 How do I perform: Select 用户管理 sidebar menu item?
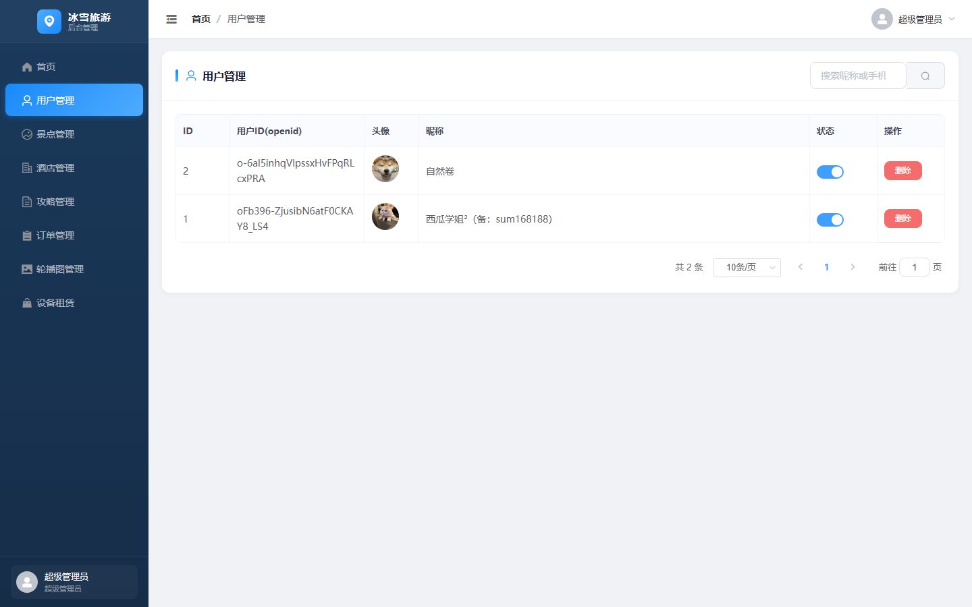[x=74, y=100]
